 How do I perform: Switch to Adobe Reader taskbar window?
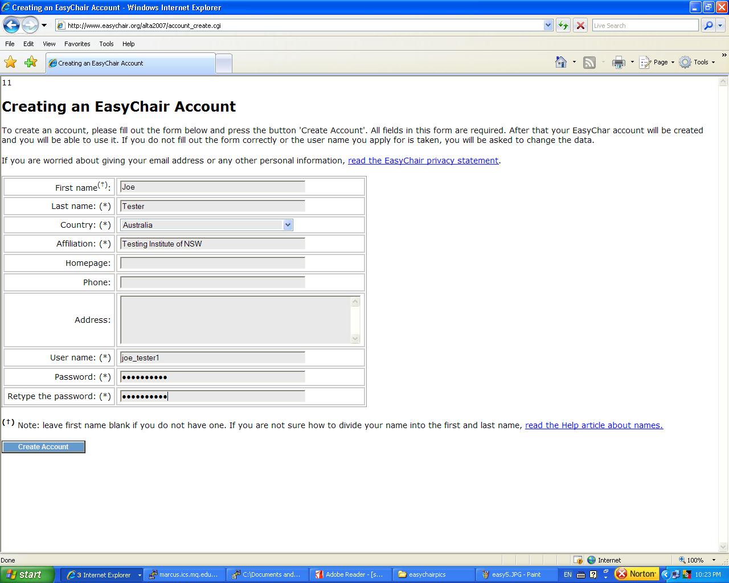[350, 575]
